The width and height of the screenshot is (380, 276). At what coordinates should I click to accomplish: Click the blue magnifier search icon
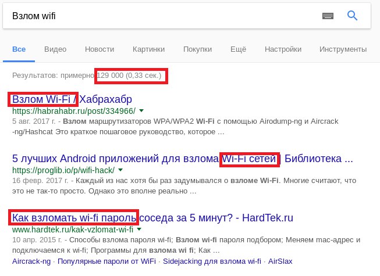(352, 16)
